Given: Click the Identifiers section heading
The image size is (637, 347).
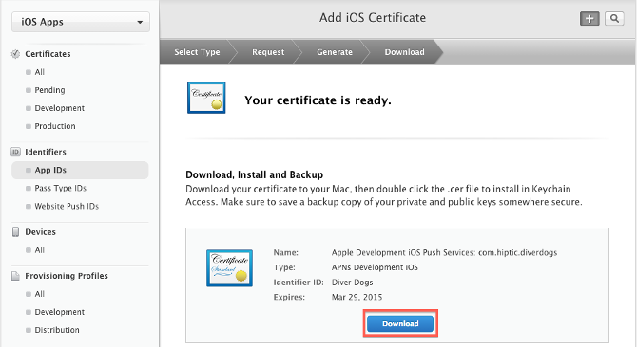Looking at the screenshot, I should tap(46, 152).
